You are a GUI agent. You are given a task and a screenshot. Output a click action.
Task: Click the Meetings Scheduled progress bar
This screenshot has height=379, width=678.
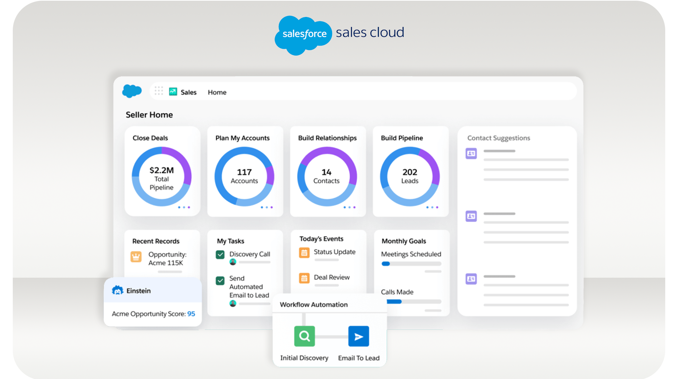point(412,264)
